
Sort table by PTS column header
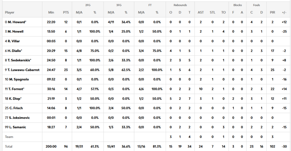coord(66,12)
